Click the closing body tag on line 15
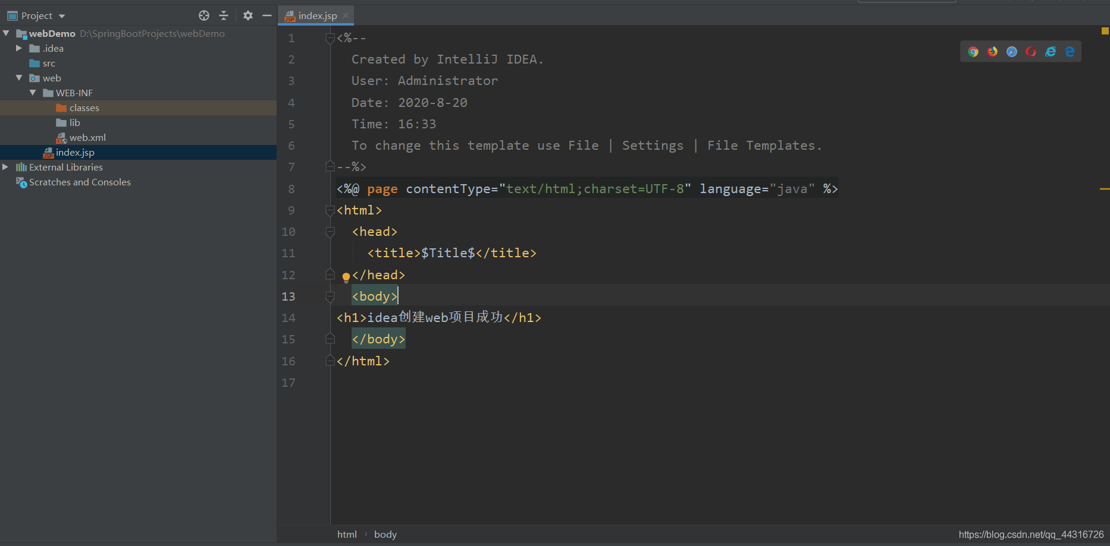The width and height of the screenshot is (1110, 546). point(378,339)
